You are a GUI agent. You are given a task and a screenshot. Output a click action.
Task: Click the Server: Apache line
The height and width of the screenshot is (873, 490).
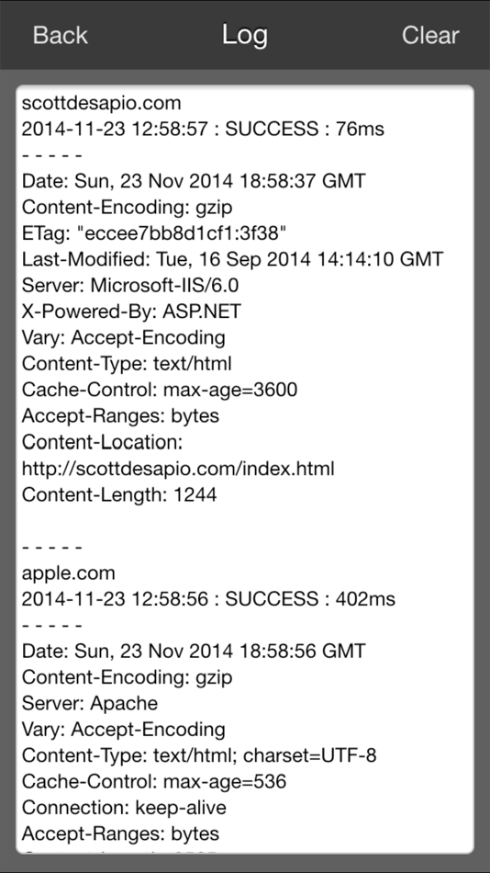(x=90, y=703)
